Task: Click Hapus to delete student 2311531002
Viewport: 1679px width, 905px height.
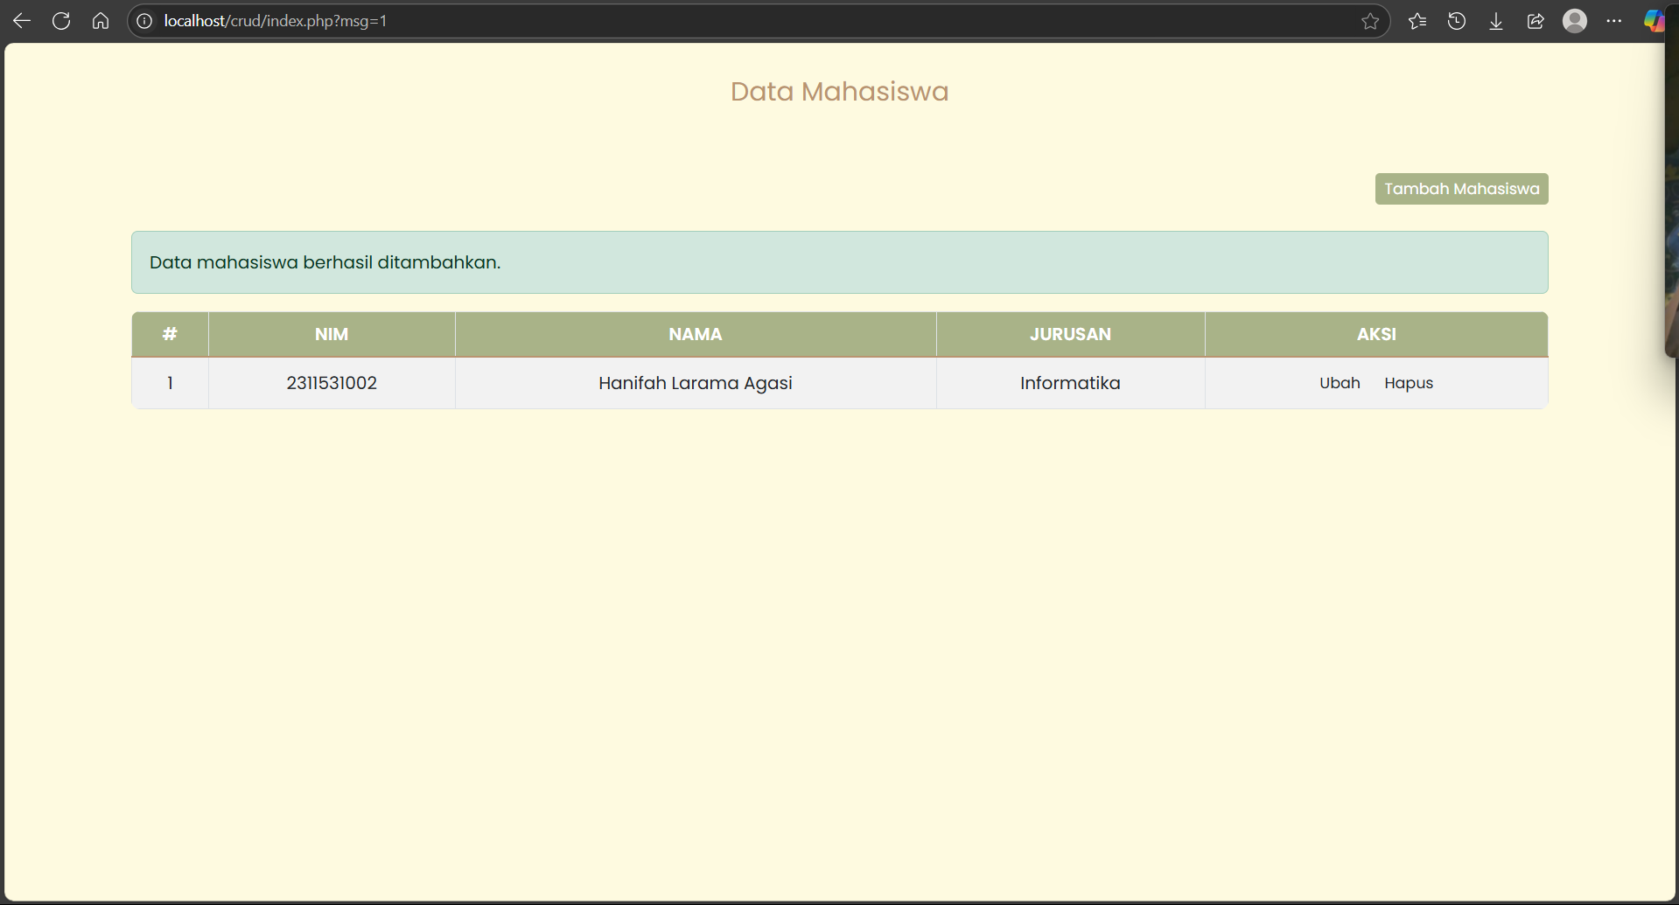Action: pos(1409,383)
